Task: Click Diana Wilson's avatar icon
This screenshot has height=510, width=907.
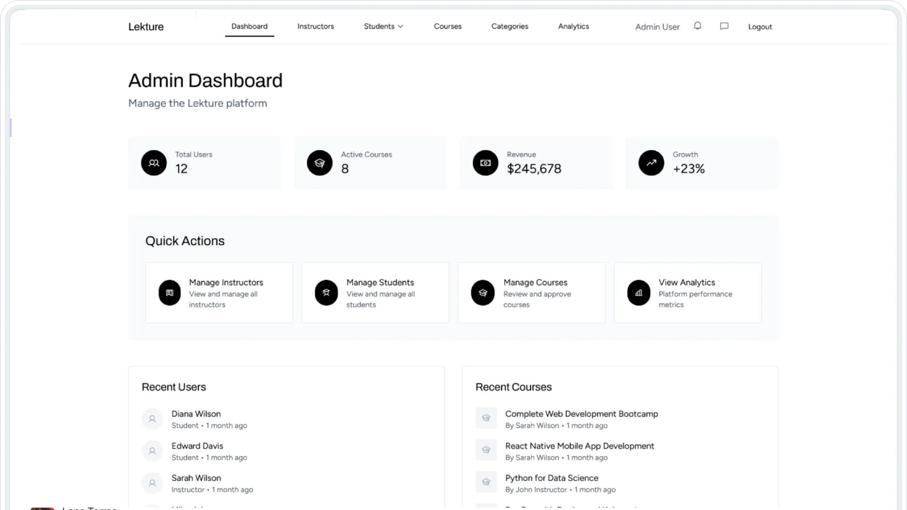Action: tap(152, 419)
